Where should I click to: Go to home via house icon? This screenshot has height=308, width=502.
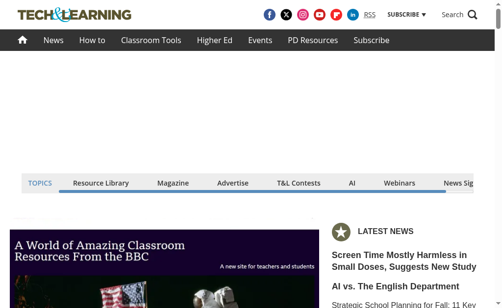click(23, 40)
